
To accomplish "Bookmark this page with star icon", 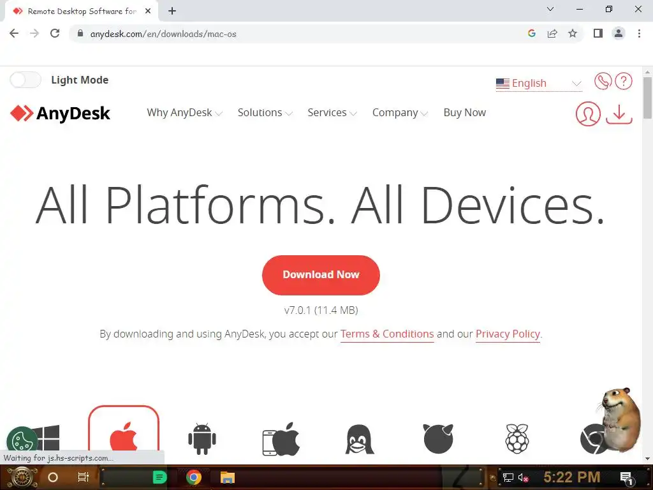I will [x=573, y=33].
